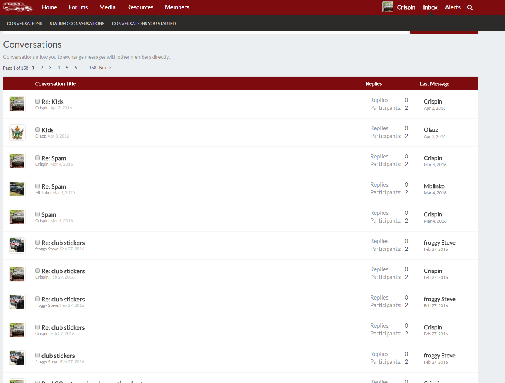Go to page 2 of conversations
Image resolution: width=505 pixels, height=383 pixels.
pyautogui.click(x=42, y=68)
